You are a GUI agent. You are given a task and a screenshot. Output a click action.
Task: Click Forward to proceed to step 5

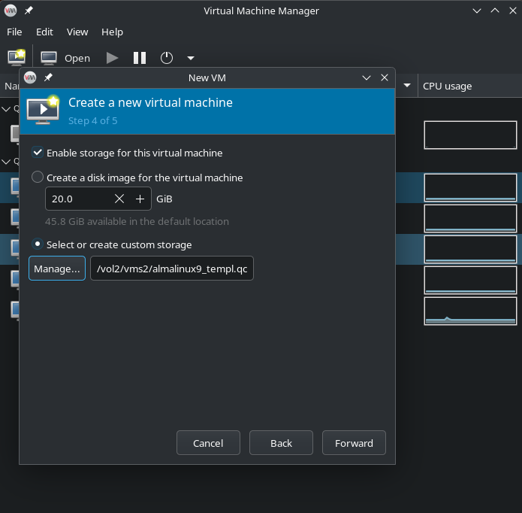354,442
